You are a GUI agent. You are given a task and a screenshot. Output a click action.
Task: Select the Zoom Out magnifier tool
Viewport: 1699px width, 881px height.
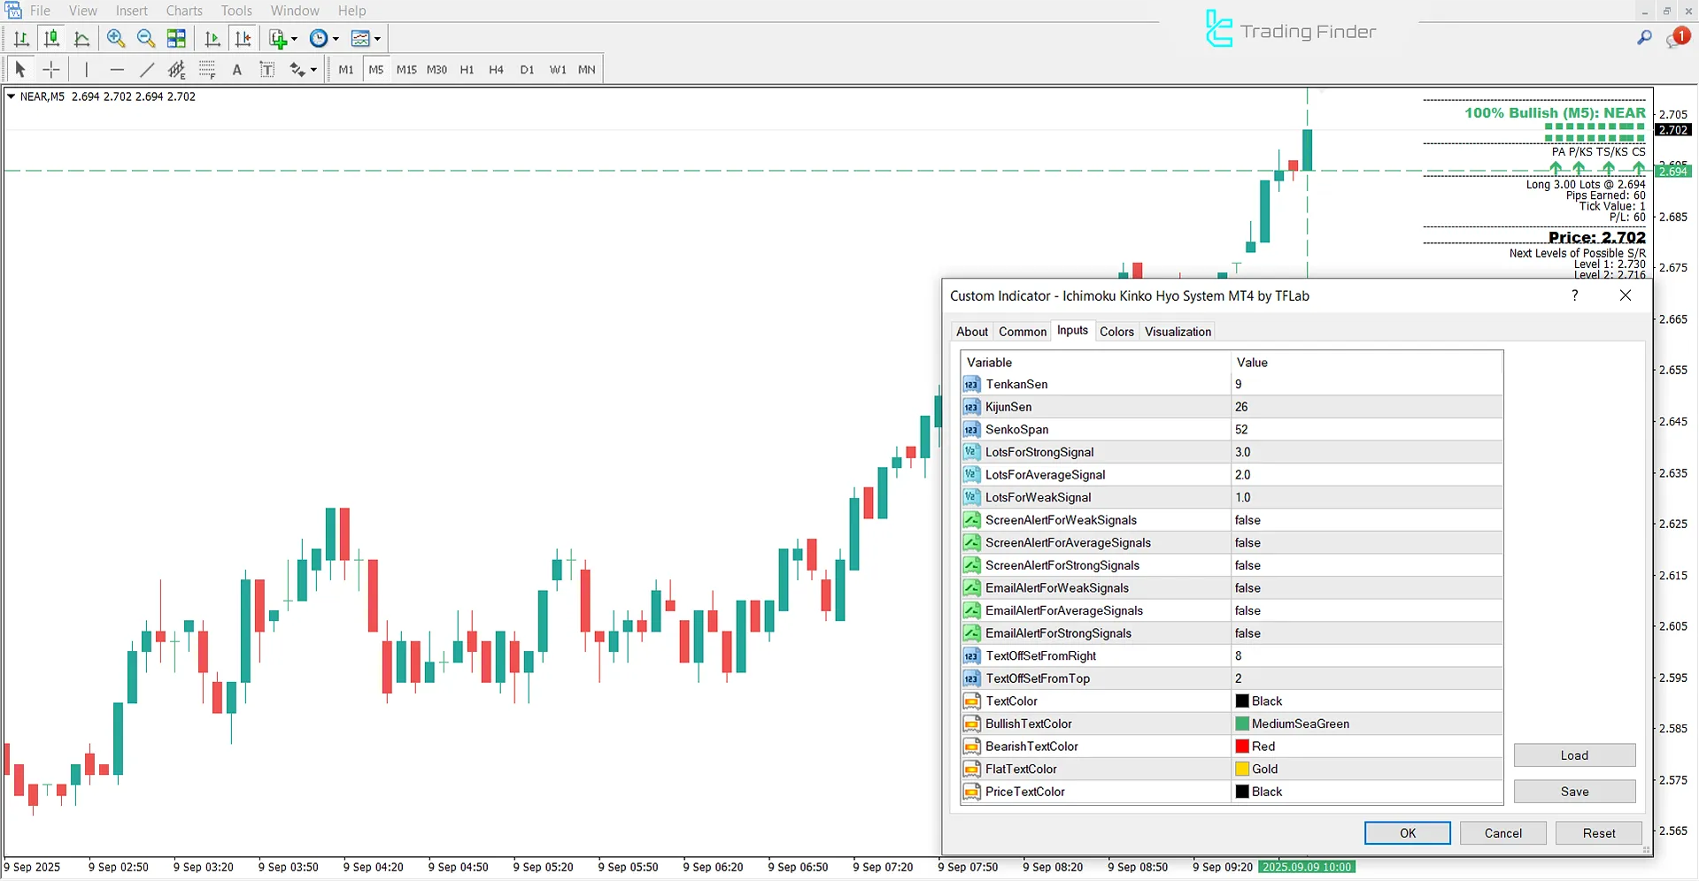click(146, 38)
